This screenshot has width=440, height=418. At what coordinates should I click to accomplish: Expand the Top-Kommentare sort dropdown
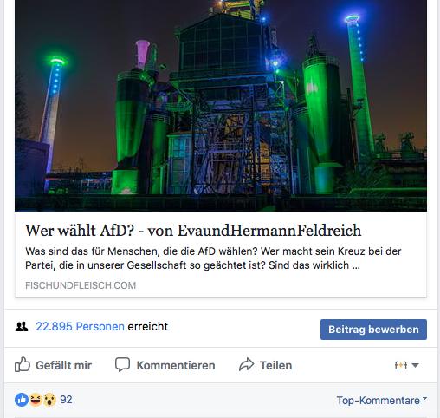382,401
